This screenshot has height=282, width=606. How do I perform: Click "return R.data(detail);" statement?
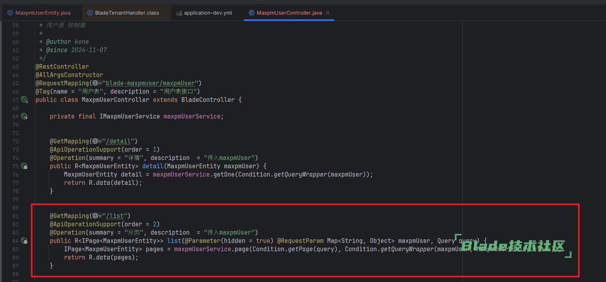103,182
